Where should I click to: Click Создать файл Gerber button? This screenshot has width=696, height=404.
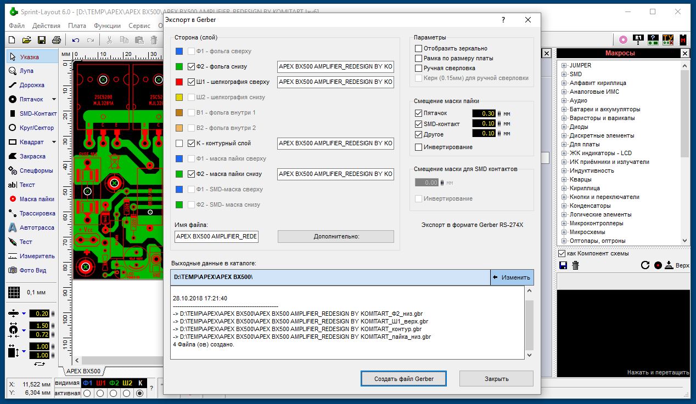pyautogui.click(x=403, y=378)
